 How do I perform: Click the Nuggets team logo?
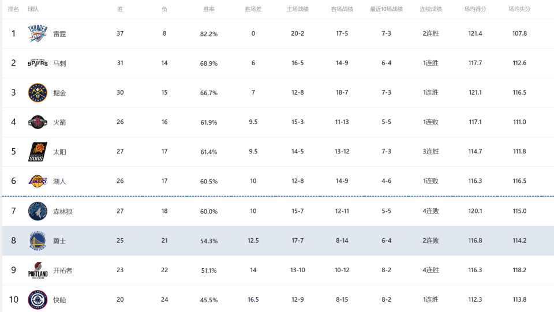click(38, 93)
